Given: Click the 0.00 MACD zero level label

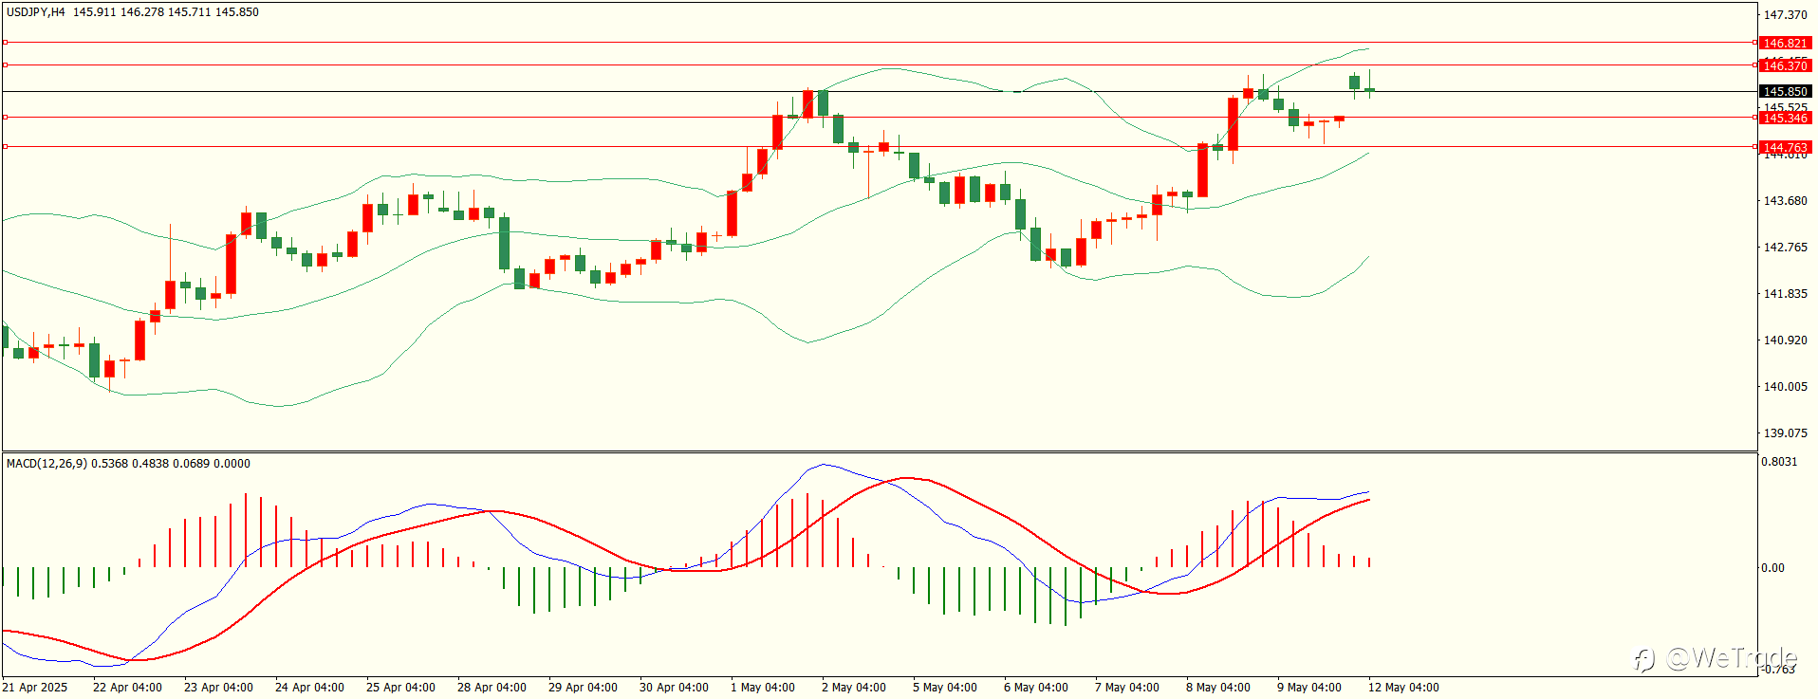Looking at the screenshot, I should (1772, 568).
